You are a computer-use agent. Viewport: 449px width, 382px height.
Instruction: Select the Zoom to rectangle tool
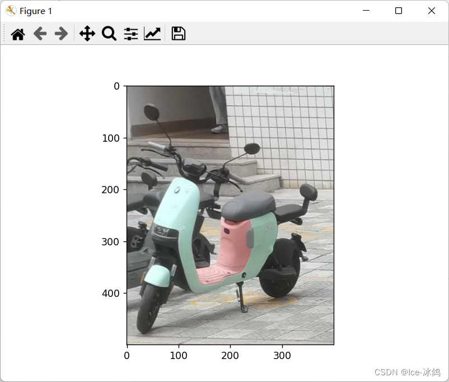tap(109, 34)
